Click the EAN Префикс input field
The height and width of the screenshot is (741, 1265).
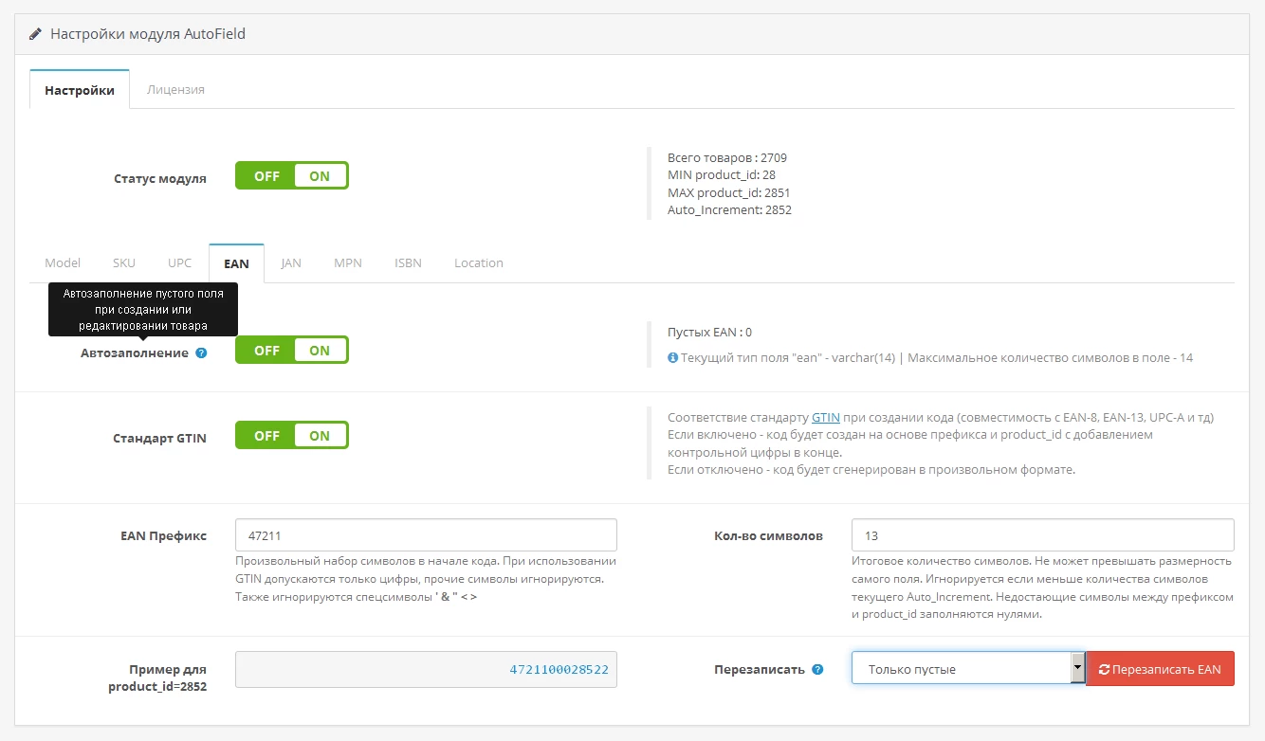click(426, 534)
